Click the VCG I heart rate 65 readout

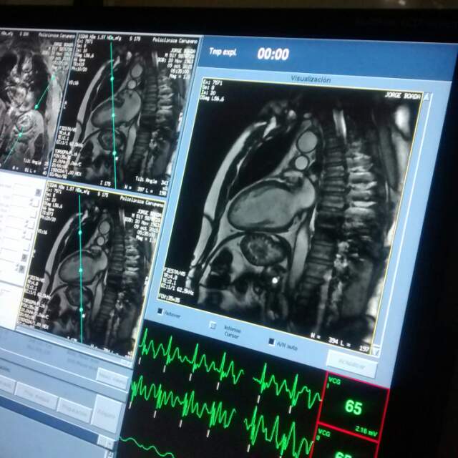[x=354, y=407]
